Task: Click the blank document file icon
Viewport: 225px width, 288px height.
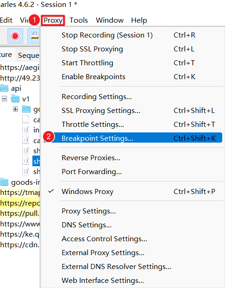Action: coord(26,119)
